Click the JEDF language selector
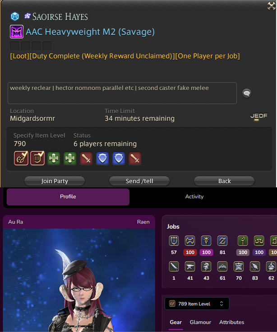This screenshot has height=332, width=277. click(x=259, y=116)
